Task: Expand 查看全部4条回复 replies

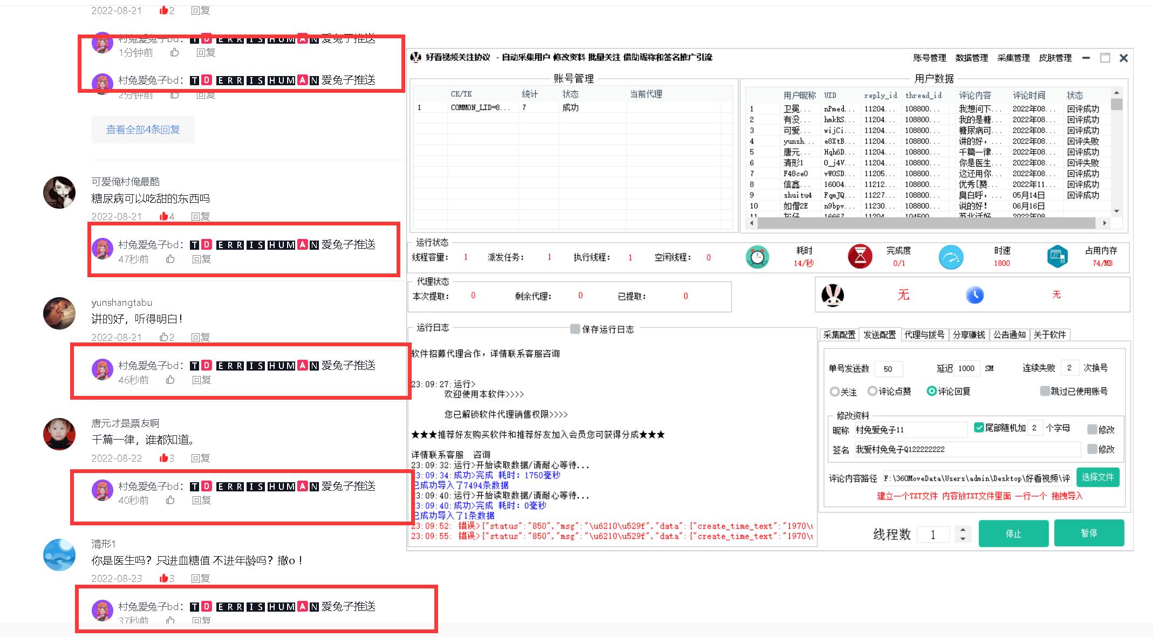Action: coord(143,129)
